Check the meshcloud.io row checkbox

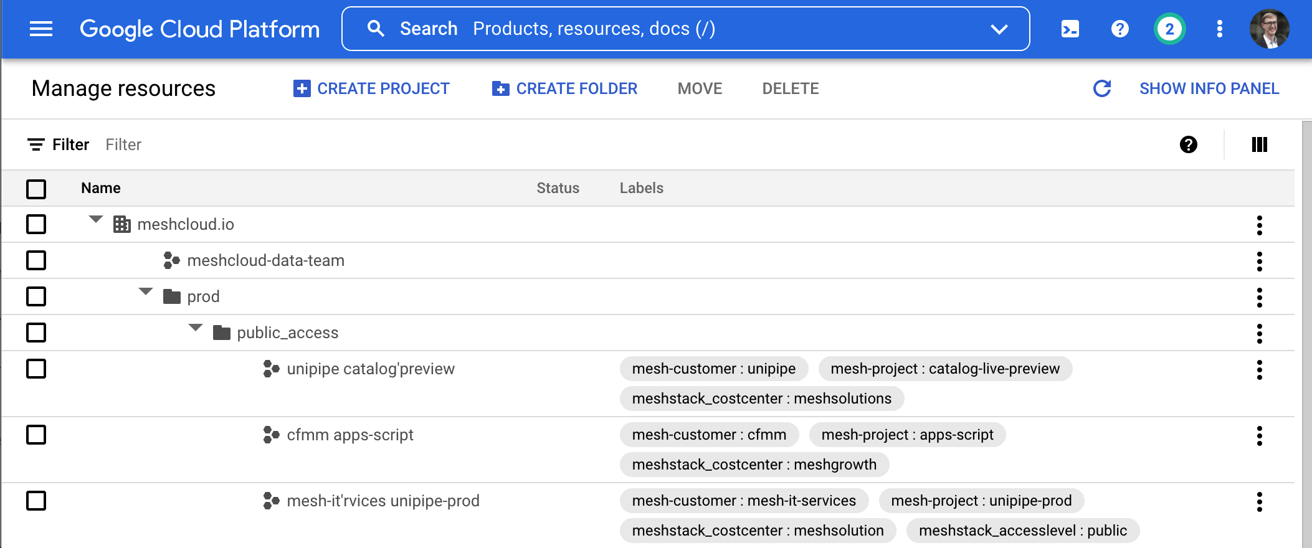(x=36, y=224)
